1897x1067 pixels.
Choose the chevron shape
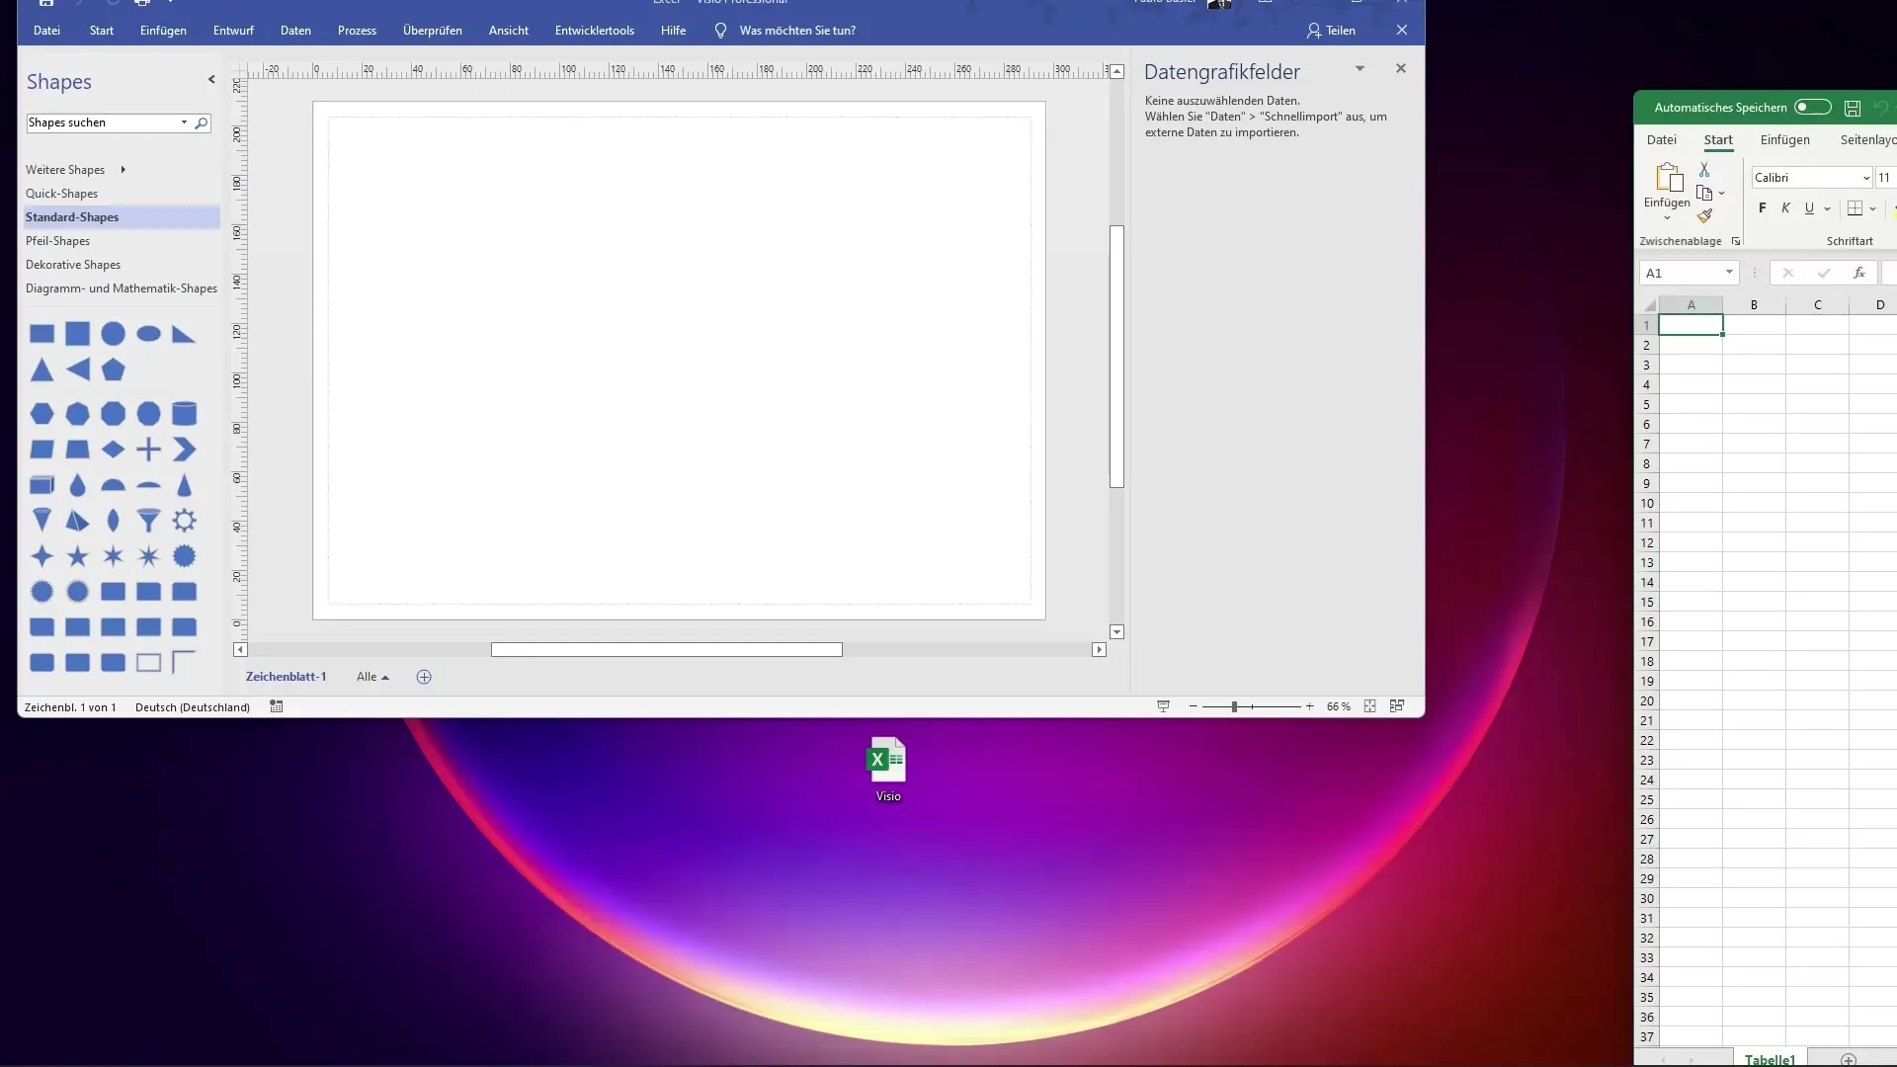pyautogui.click(x=185, y=450)
